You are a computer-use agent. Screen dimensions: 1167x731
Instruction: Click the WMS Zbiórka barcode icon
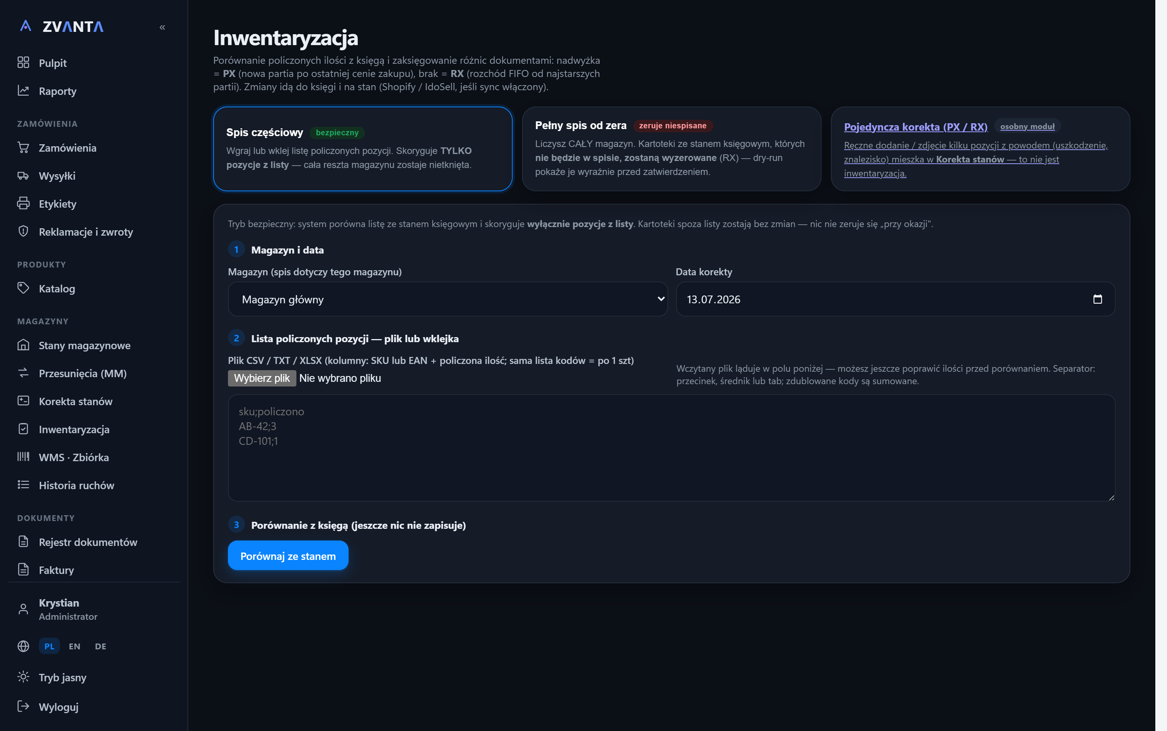pyautogui.click(x=23, y=457)
